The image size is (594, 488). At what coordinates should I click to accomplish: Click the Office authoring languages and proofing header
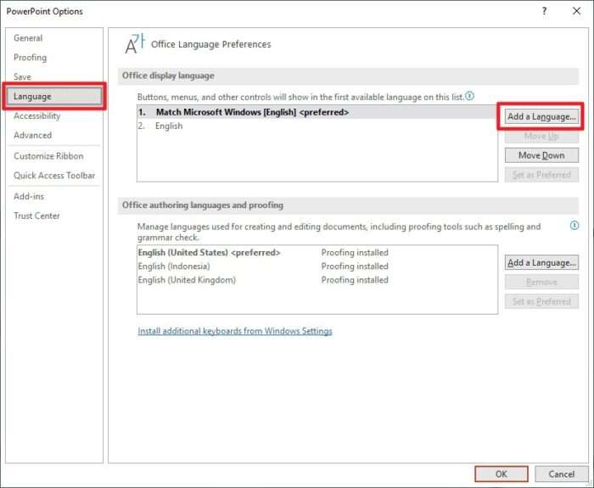(348, 205)
